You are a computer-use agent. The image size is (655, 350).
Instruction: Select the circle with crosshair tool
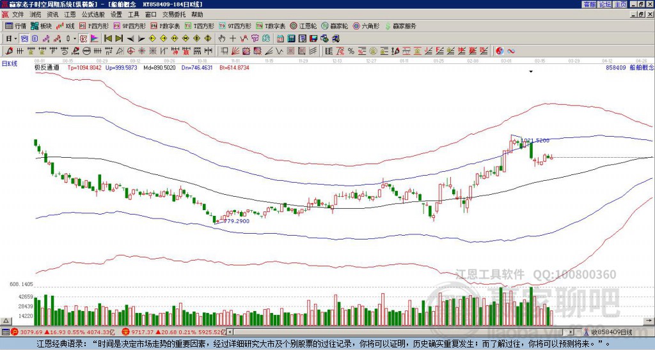(130, 51)
